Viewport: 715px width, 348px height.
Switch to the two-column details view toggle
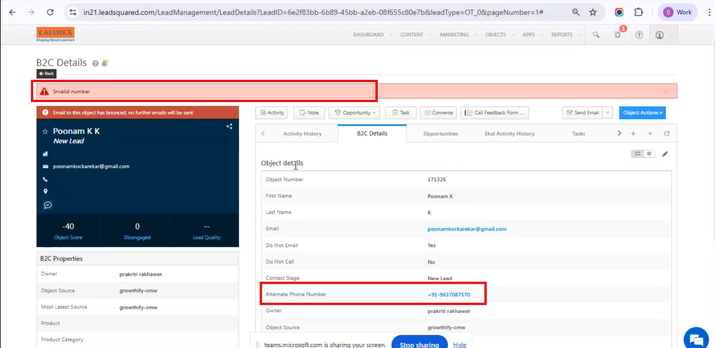(x=638, y=154)
